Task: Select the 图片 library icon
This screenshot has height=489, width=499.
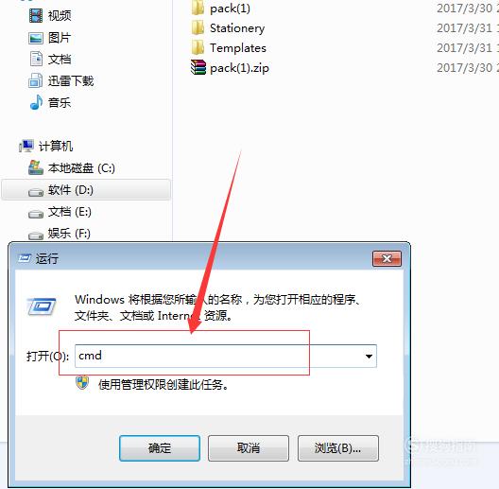Action: point(36,38)
